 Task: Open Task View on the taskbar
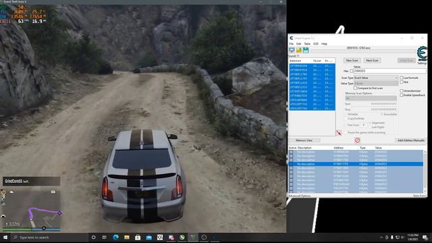[x=105, y=237]
